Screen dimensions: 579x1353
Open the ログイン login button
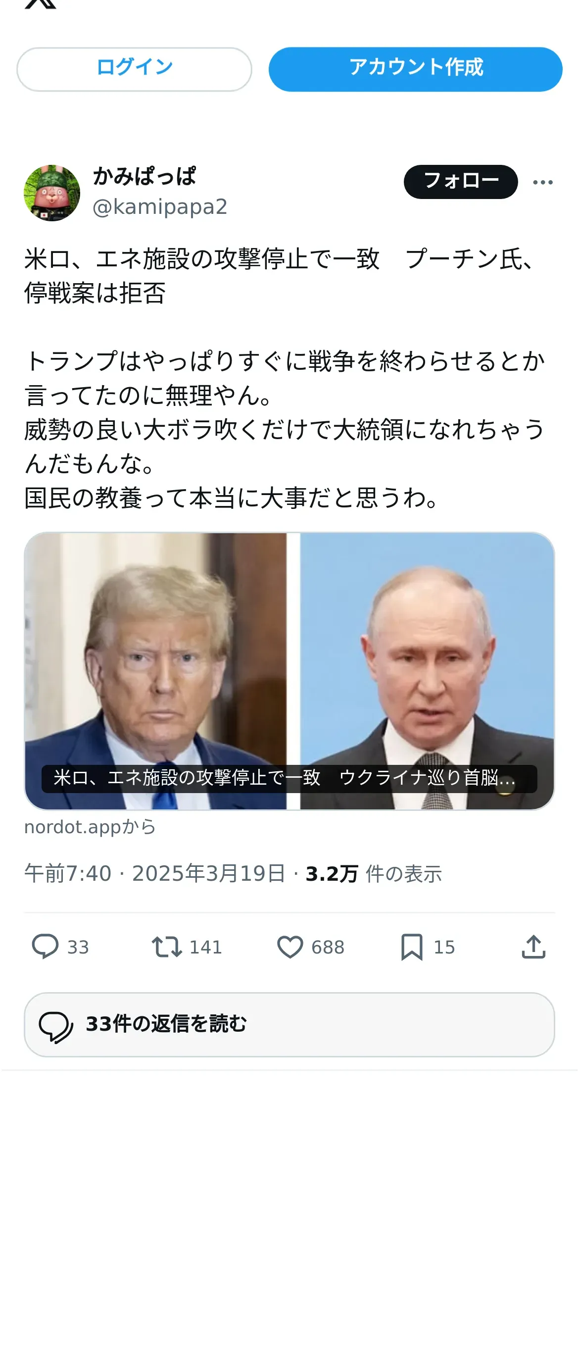click(135, 69)
